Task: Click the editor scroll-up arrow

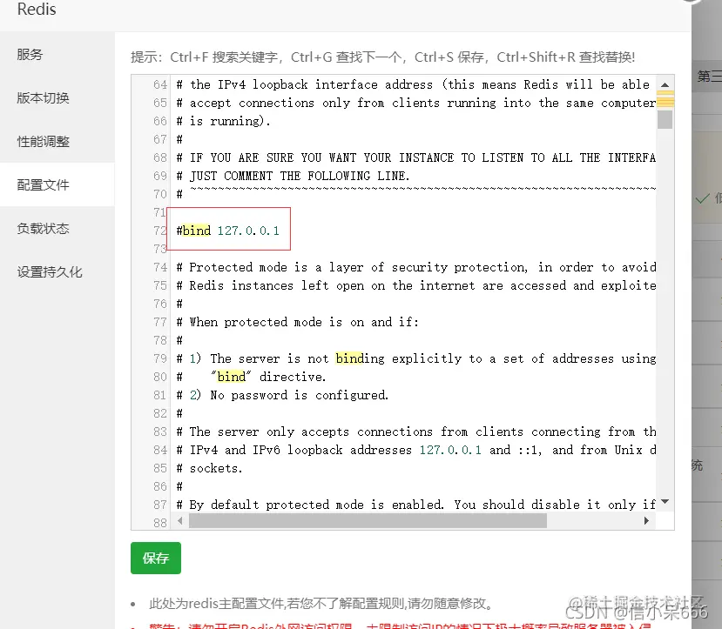Action: pyautogui.click(x=665, y=85)
